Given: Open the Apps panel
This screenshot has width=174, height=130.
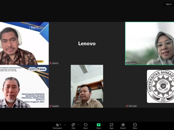Looking at the screenshot, I should point(111,126).
